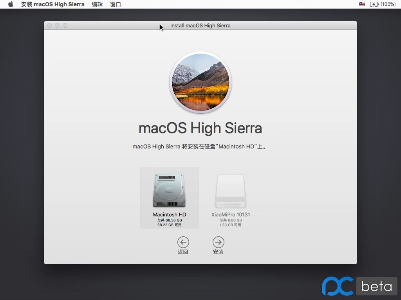
Task: Click the 68.22 GB 可用 text
Action: pos(169,225)
